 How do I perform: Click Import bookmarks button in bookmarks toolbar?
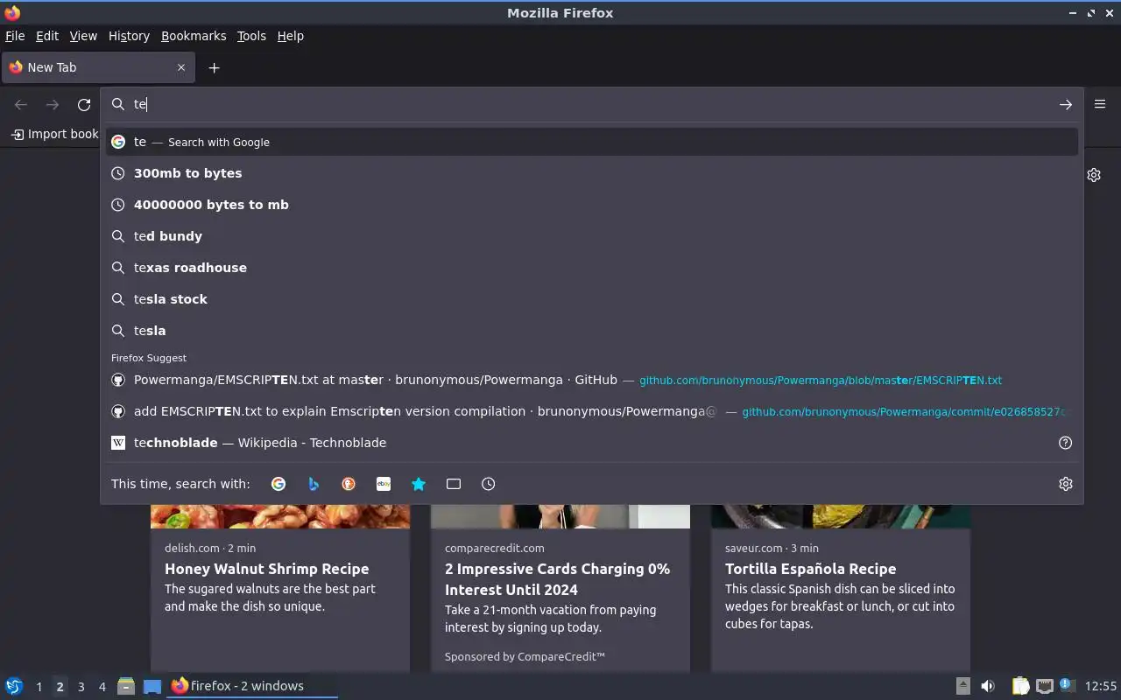click(55, 134)
